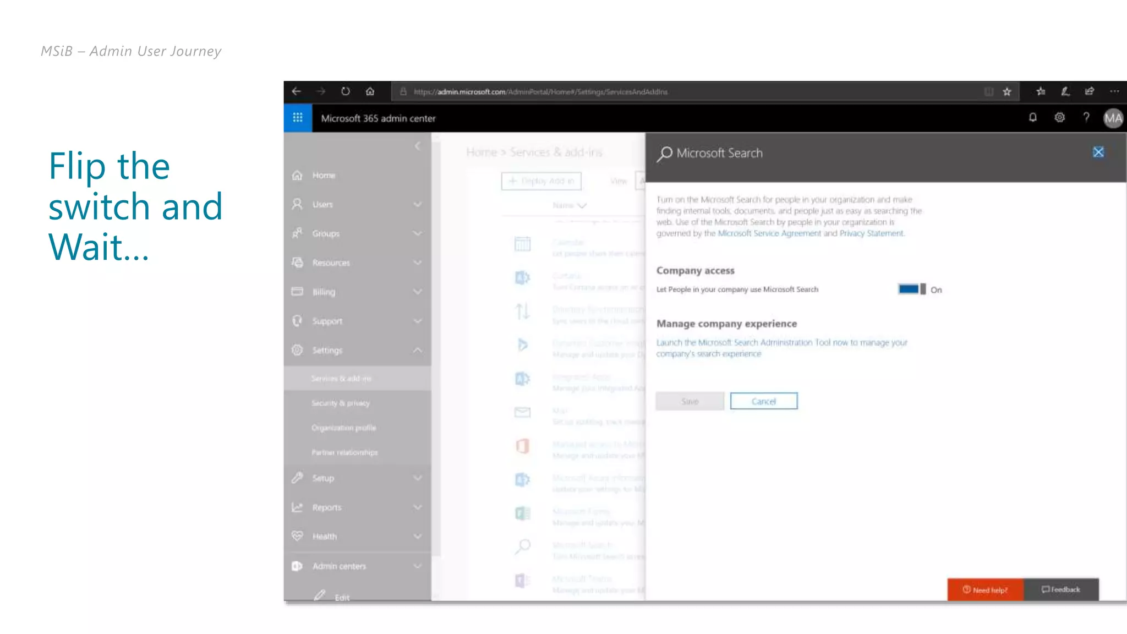Screen dimensions: 1127x634
Task: Click the Billing card icon
Action: (x=297, y=291)
